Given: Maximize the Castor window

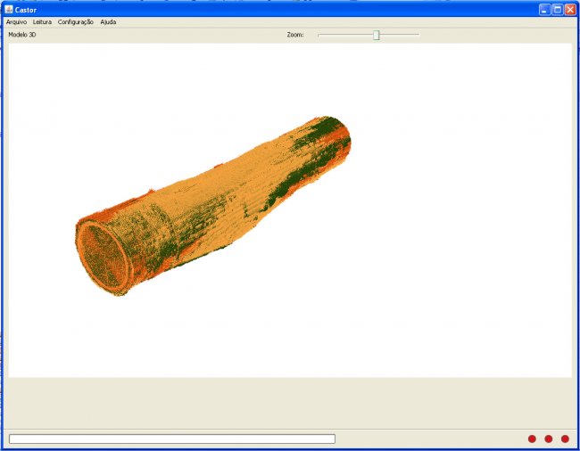Looking at the screenshot, I should (x=557, y=9).
